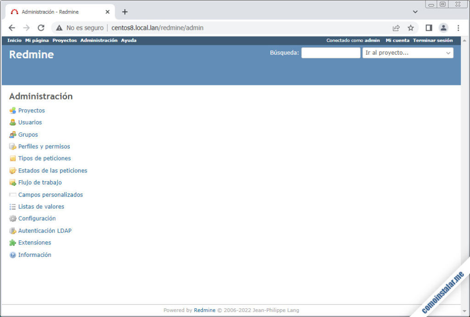The width and height of the screenshot is (470, 317).
Task: Open the Flujo de trabajo icon
Action: [12, 182]
